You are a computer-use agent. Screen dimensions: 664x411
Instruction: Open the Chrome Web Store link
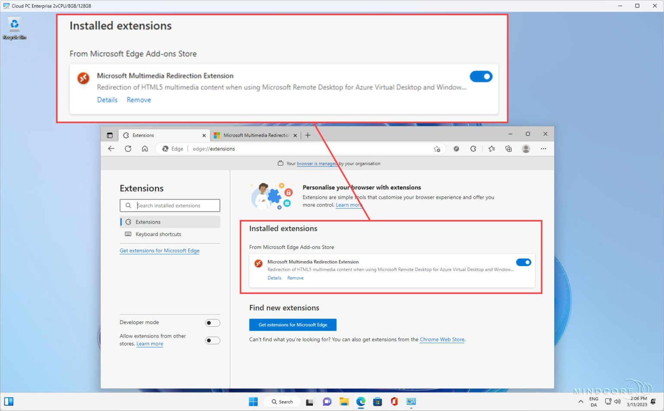(x=442, y=339)
